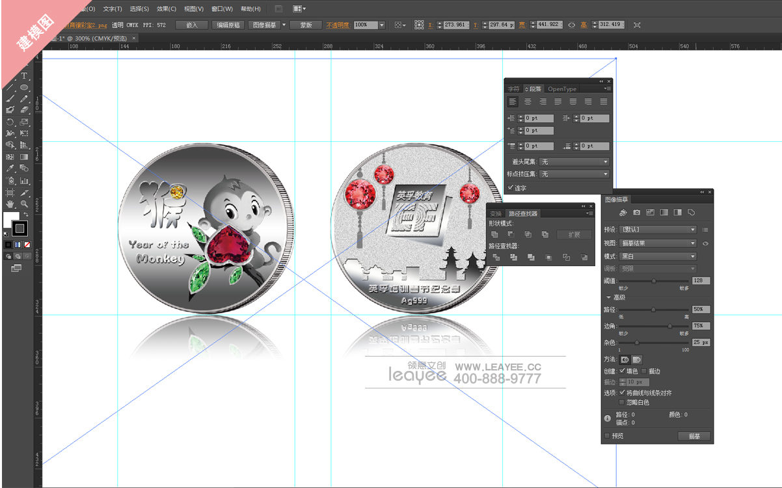Viewport: 782px width, 488px height.
Task: Collapse the 高级 advanced section
Action: coord(609,297)
